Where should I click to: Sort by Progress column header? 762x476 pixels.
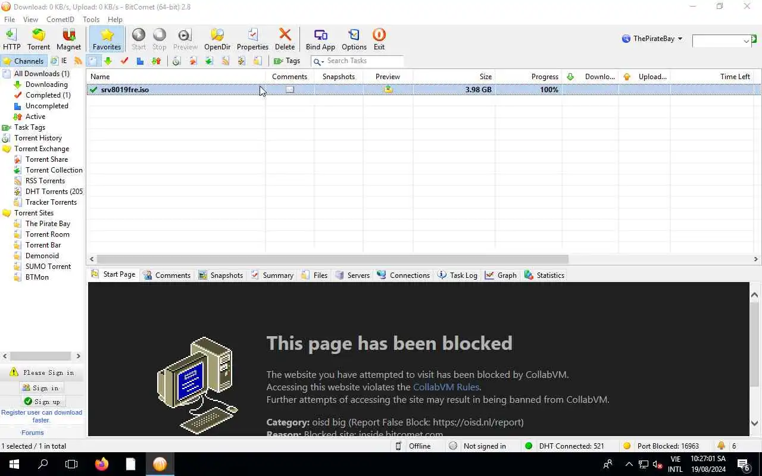[529, 77]
